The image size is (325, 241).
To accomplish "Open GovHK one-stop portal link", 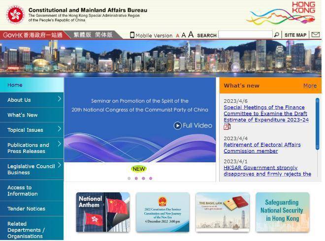I will [32, 35].
